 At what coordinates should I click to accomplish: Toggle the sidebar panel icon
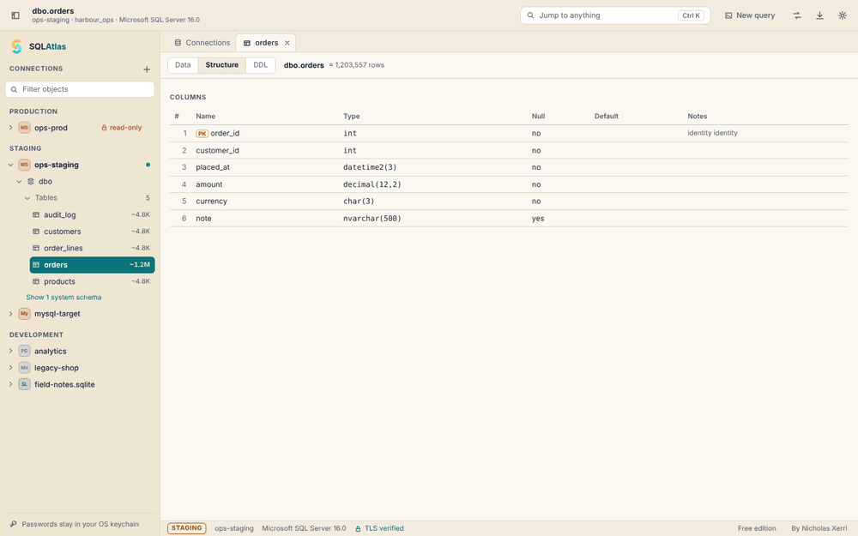pyautogui.click(x=15, y=15)
